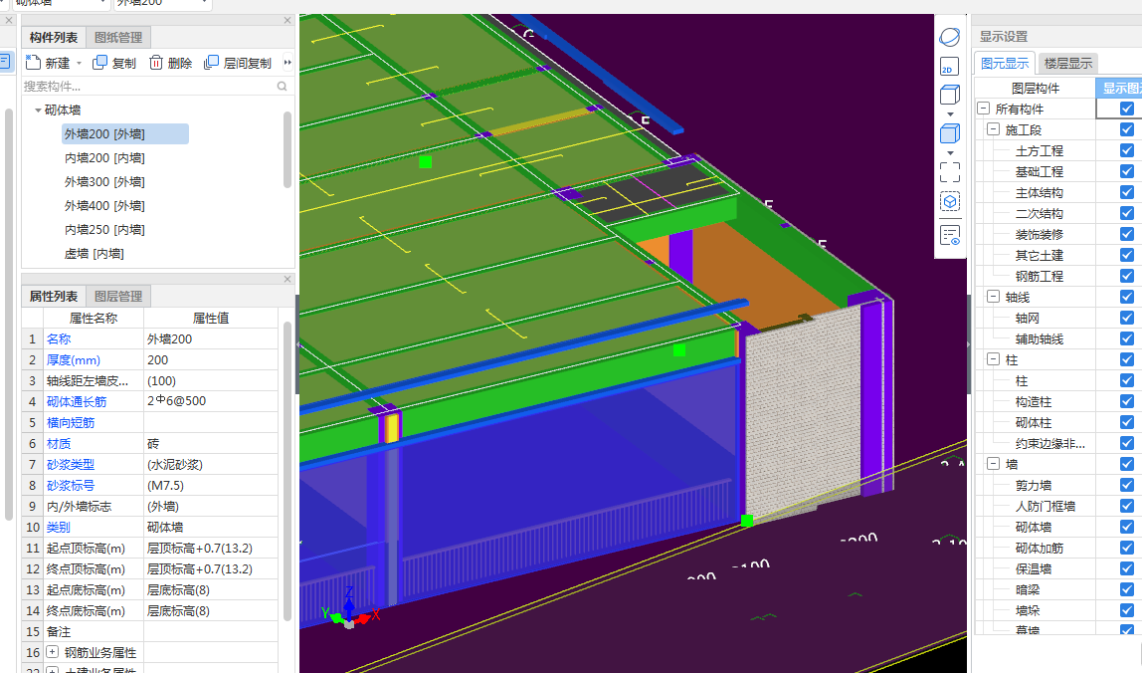Image resolution: width=1142 pixels, height=673 pixels.
Task: Select 外墙400 [外墙] in component list
Action: (x=104, y=206)
